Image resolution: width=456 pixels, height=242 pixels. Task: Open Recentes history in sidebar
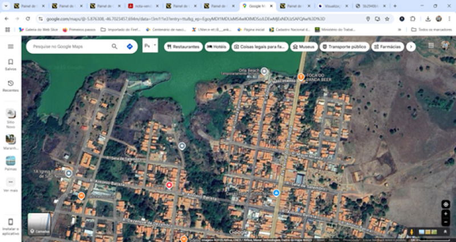pyautogui.click(x=11, y=87)
